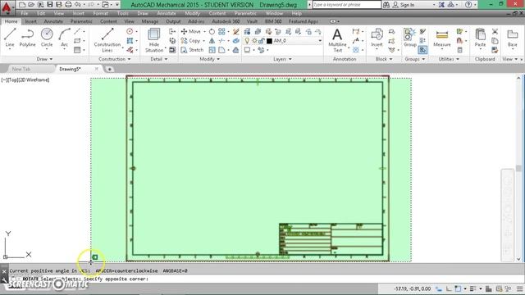This screenshot has height=295, width=525.
Task: Expand the Draw panel
Action: (45, 59)
